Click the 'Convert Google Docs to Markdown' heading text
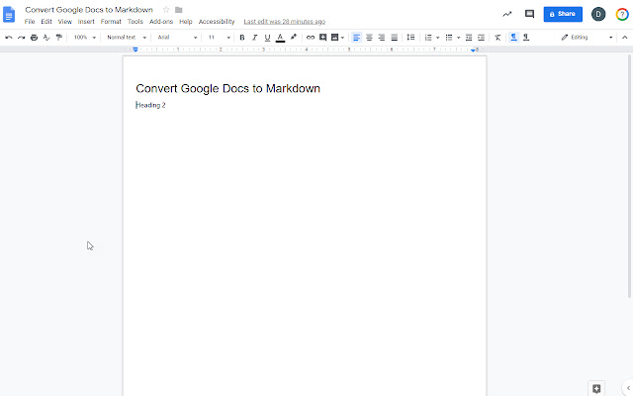 [227, 88]
